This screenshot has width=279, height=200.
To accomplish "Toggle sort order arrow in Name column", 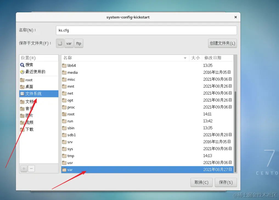I will pos(185,58).
